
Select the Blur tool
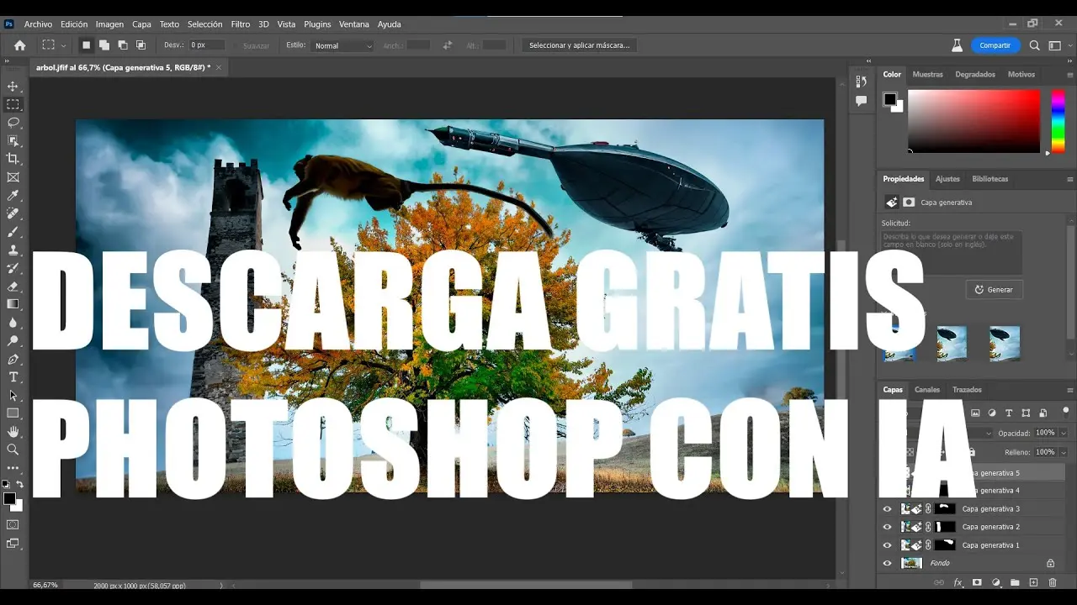[x=13, y=323]
